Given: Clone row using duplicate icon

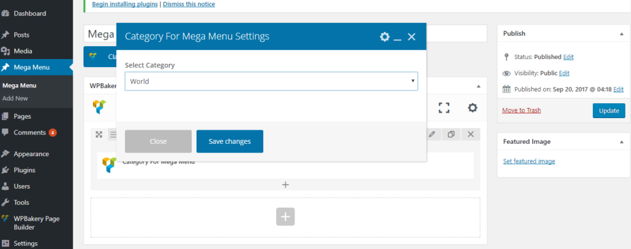Looking at the screenshot, I should click(451, 134).
